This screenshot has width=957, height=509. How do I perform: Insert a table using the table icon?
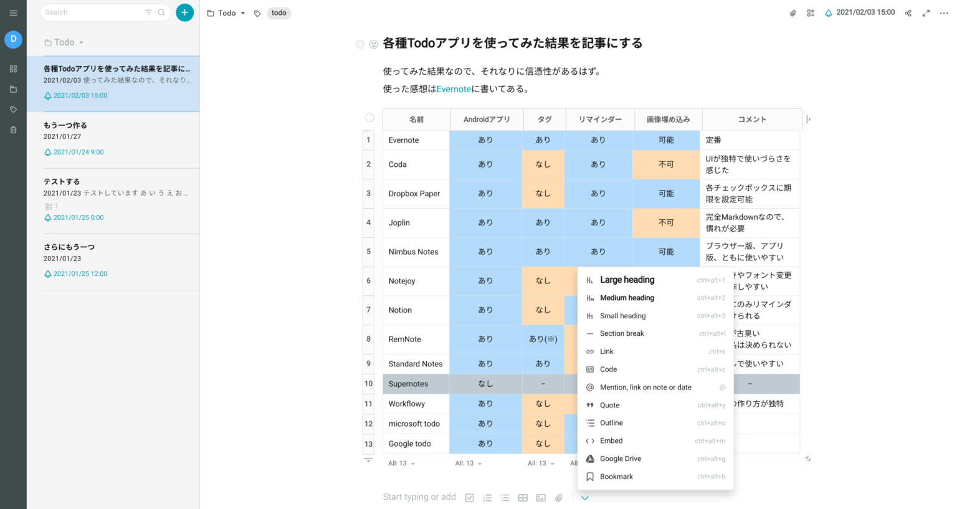click(523, 497)
